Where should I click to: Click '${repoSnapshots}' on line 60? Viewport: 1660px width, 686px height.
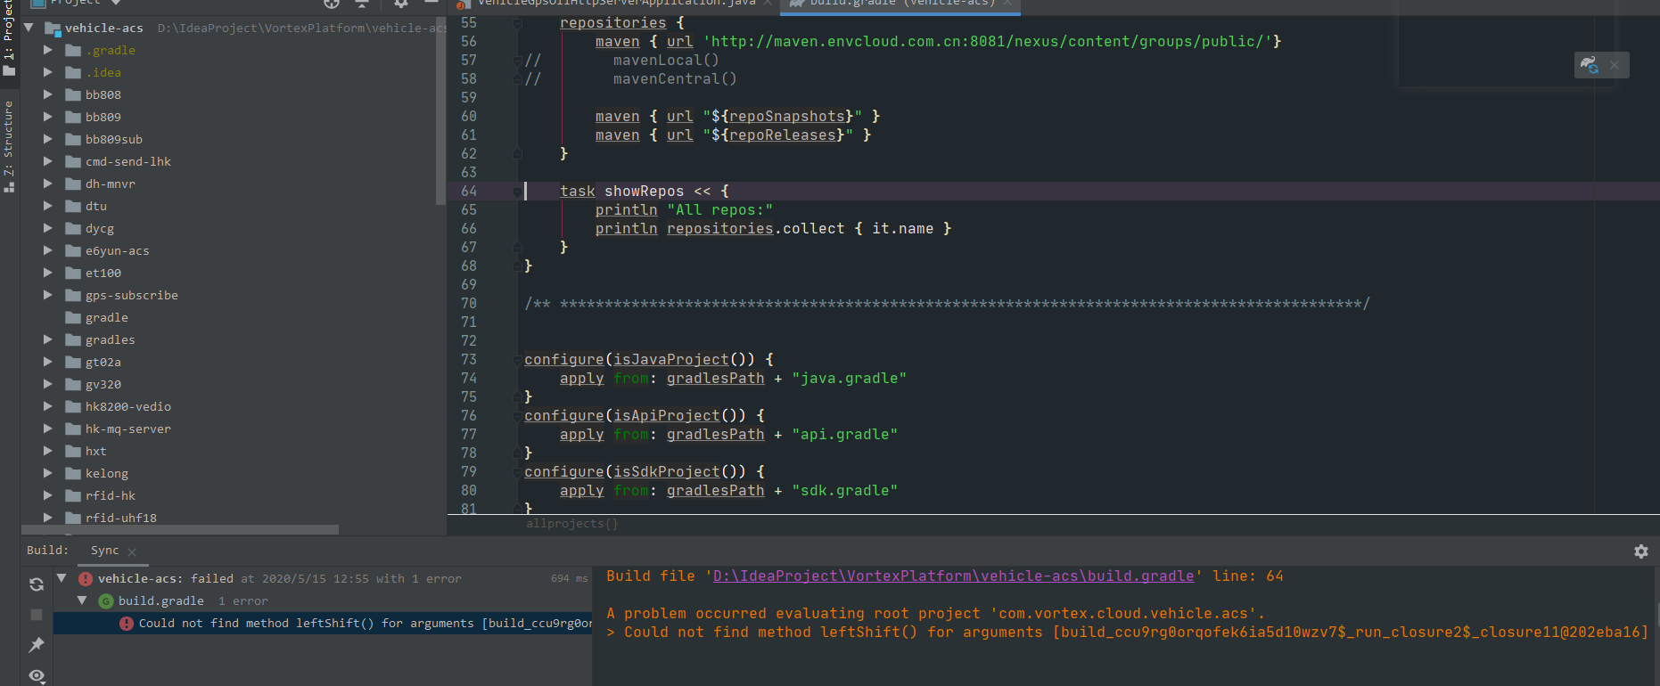(782, 117)
